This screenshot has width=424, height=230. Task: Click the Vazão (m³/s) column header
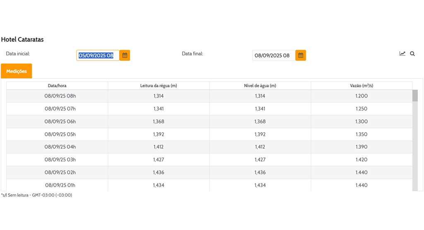click(x=361, y=86)
